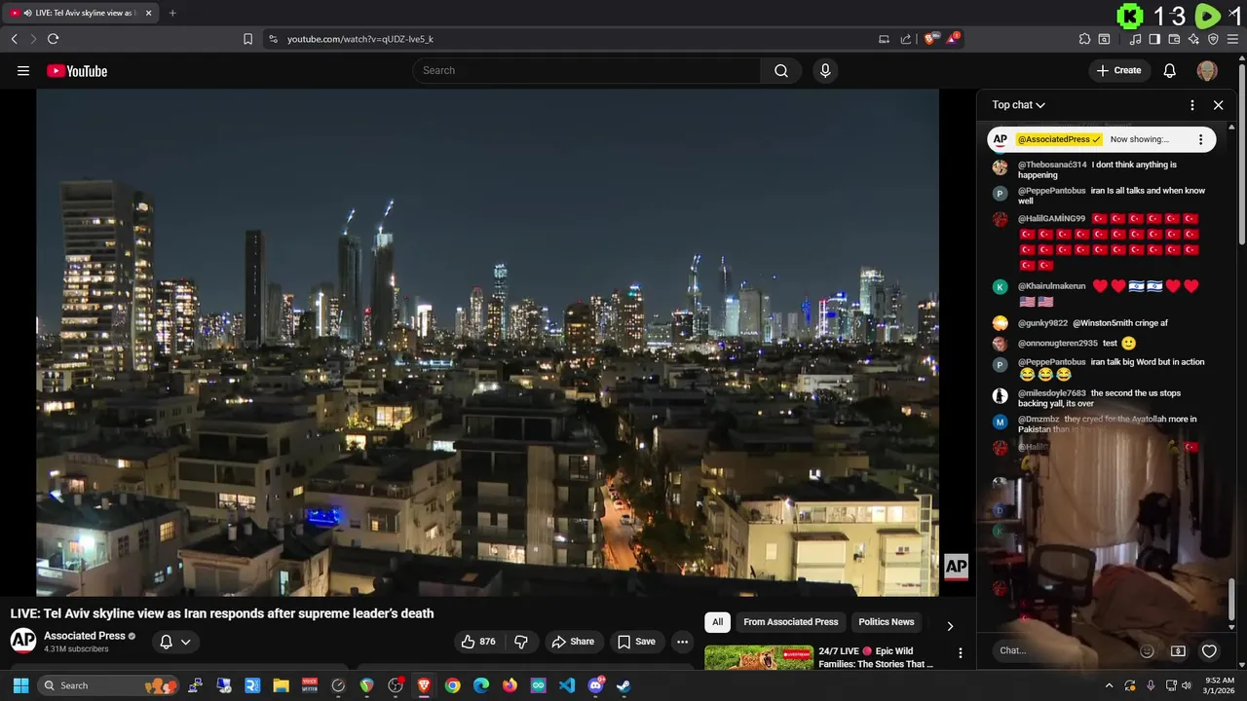
Task: Open Visual Studio Code from the taskbar
Action: pyautogui.click(x=567, y=685)
